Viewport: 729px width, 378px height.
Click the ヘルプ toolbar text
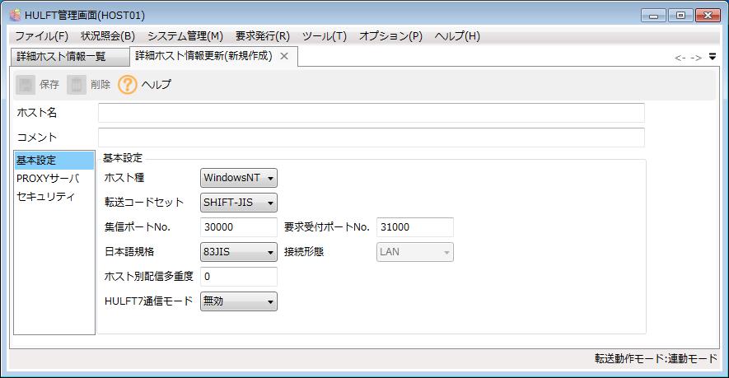[157, 85]
